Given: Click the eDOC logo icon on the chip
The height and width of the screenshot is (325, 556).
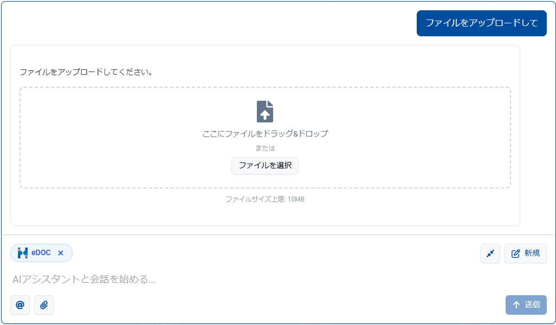Looking at the screenshot, I should [23, 252].
